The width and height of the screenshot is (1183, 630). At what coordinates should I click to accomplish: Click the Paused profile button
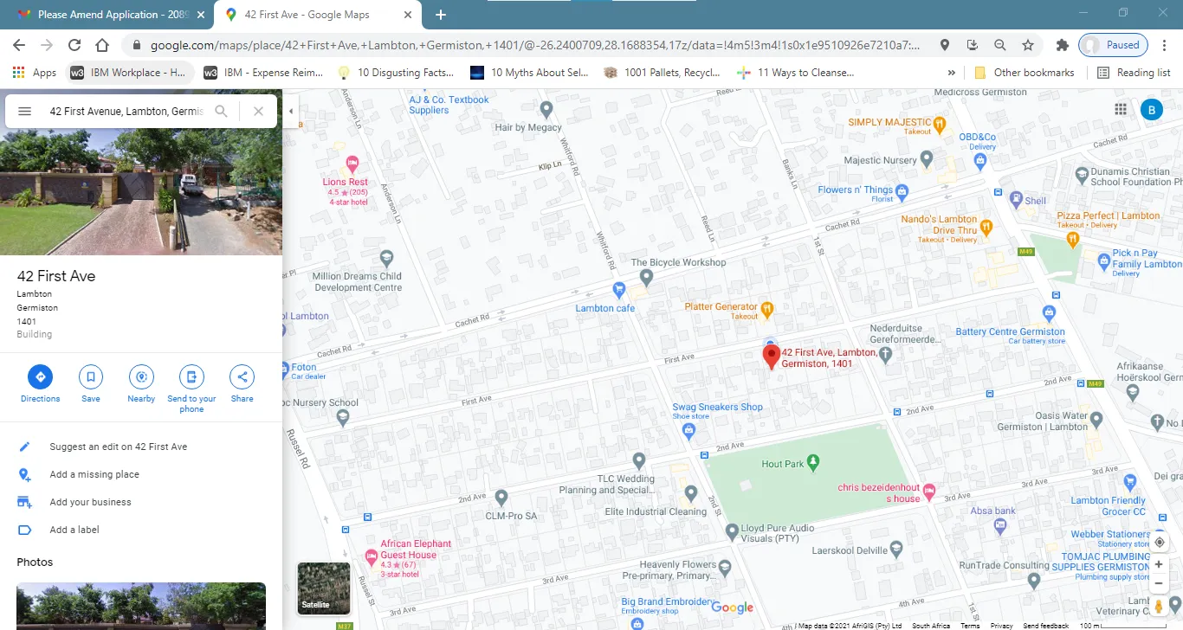1113,45
